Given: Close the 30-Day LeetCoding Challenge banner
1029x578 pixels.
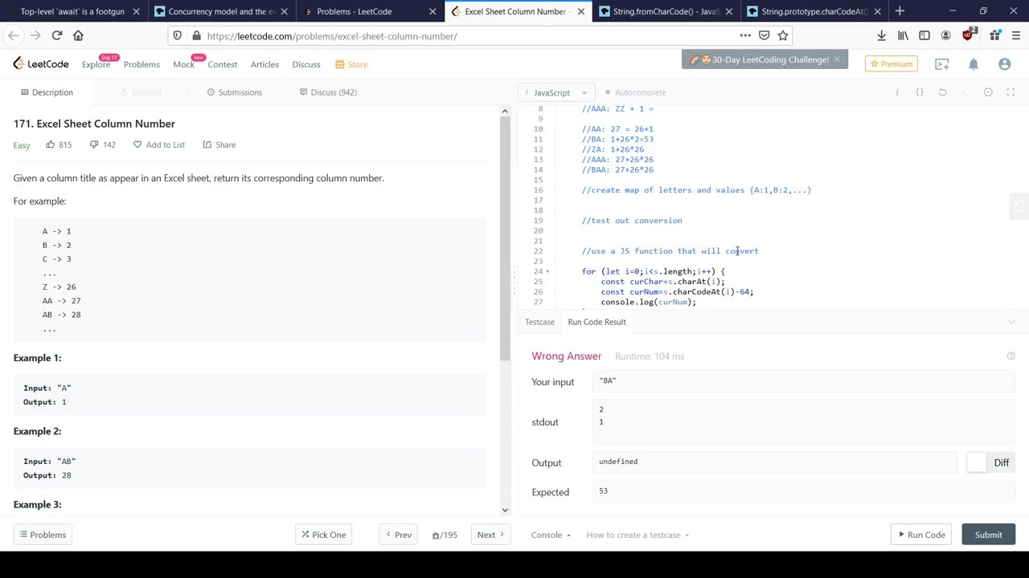Looking at the screenshot, I should click(x=837, y=59).
